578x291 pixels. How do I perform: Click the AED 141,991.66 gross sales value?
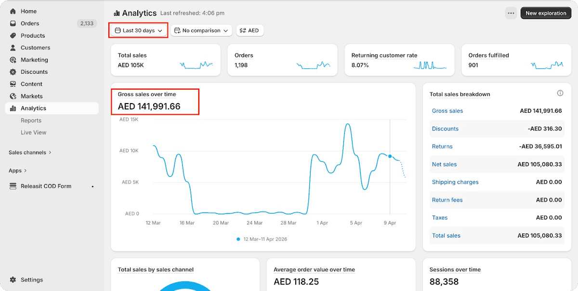pyautogui.click(x=149, y=106)
